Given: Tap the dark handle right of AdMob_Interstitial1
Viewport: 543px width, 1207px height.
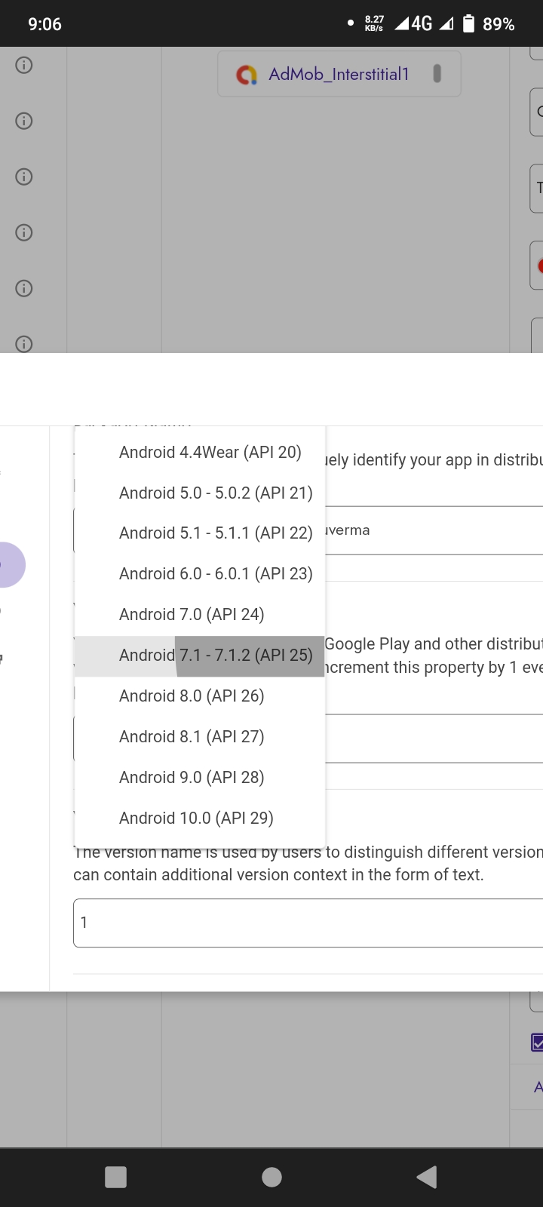Looking at the screenshot, I should pyautogui.click(x=437, y=73).
